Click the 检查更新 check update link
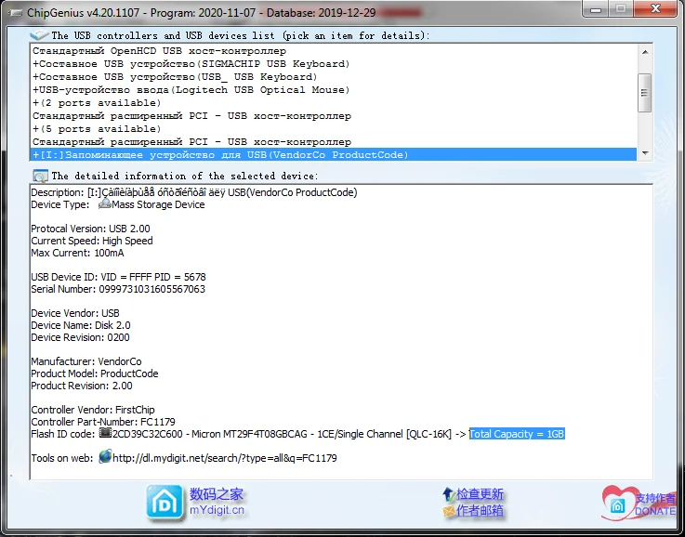 (x=480, y=494)
